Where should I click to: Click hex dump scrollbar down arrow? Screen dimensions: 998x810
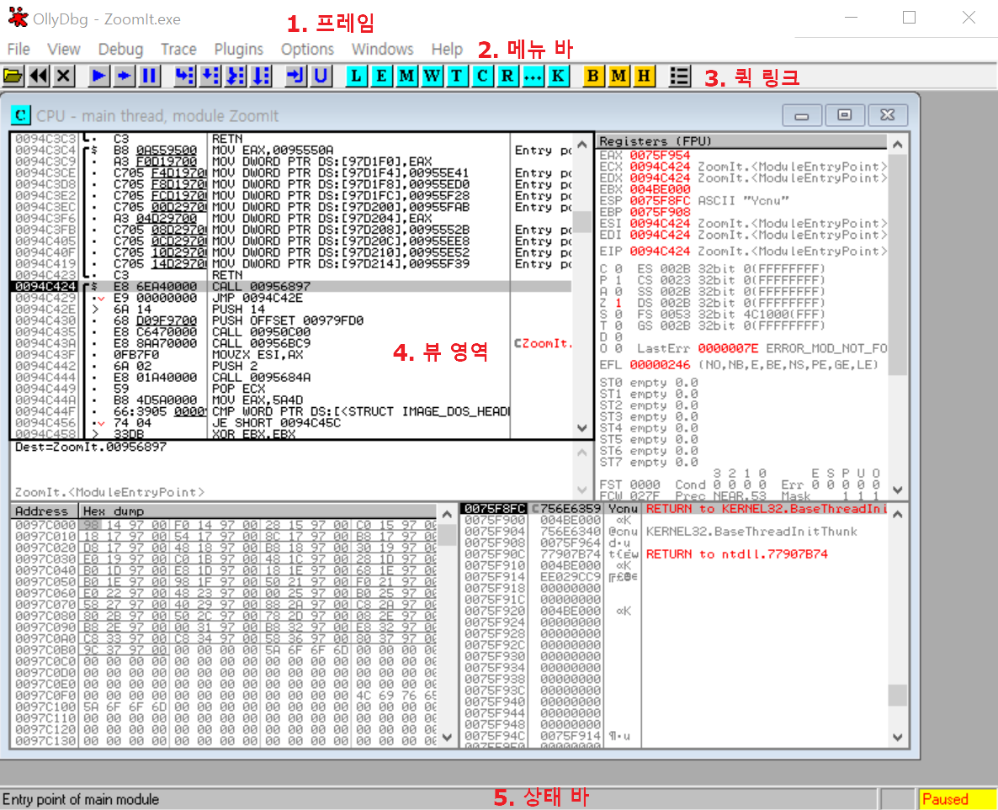pos(447,738)
